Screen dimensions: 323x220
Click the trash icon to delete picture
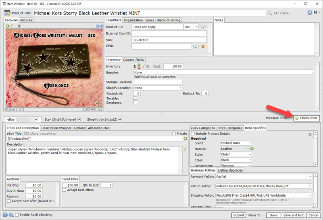(x=19, y=26)
